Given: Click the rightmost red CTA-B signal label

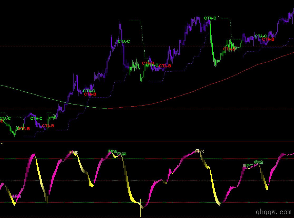Looking at the screenshot, I should pos(268,39).
